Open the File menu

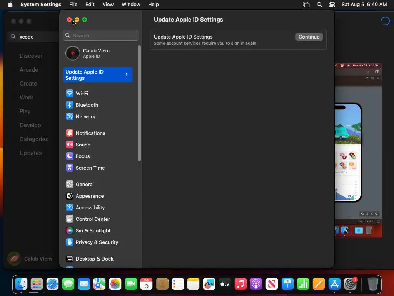coord(73,5)
